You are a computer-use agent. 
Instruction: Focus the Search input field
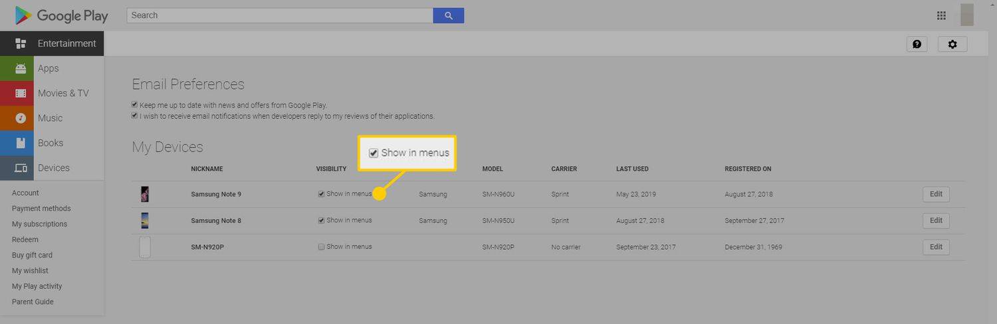[280, 15]
